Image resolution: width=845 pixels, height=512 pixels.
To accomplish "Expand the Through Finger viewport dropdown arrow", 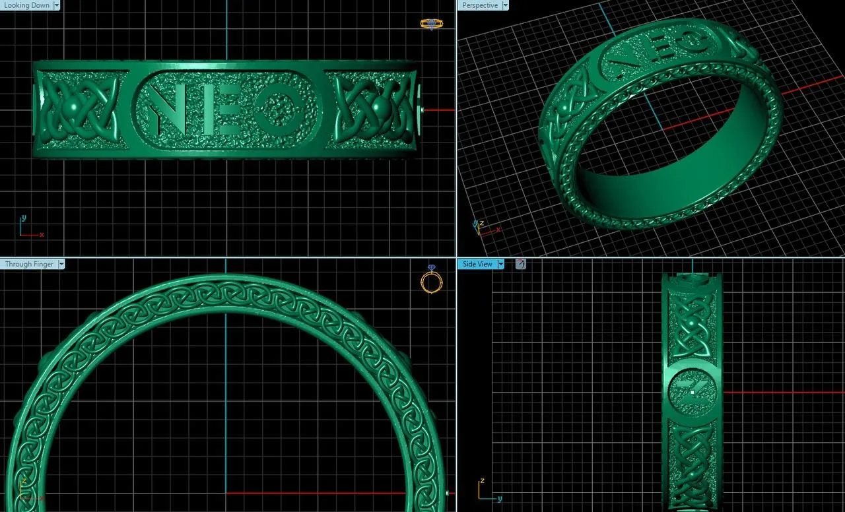I will point(61,264).
